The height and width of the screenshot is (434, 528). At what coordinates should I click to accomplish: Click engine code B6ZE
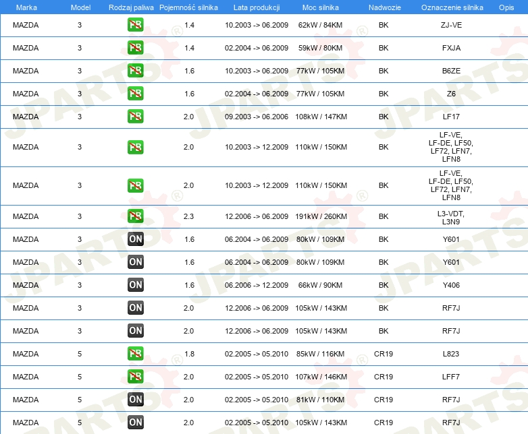pos(451,71)
